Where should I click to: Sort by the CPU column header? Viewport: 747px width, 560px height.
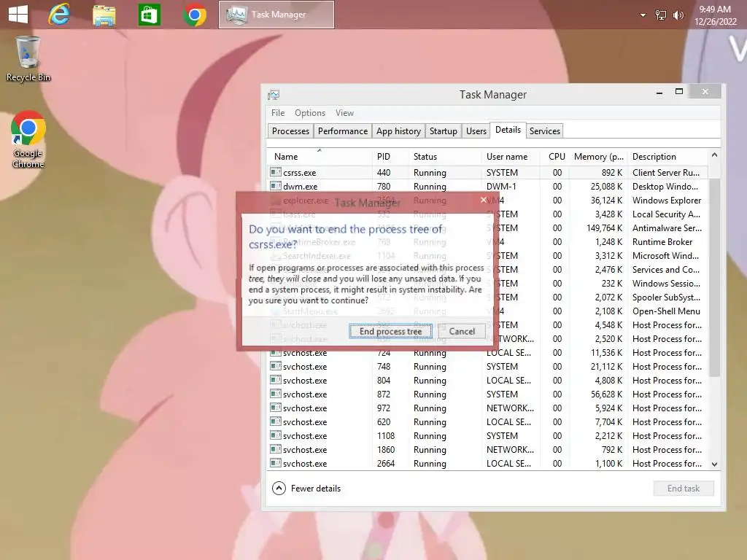[555, 157]
